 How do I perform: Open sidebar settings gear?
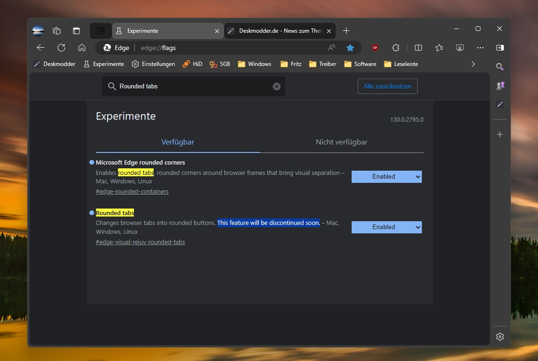click(x=500, y=337)
